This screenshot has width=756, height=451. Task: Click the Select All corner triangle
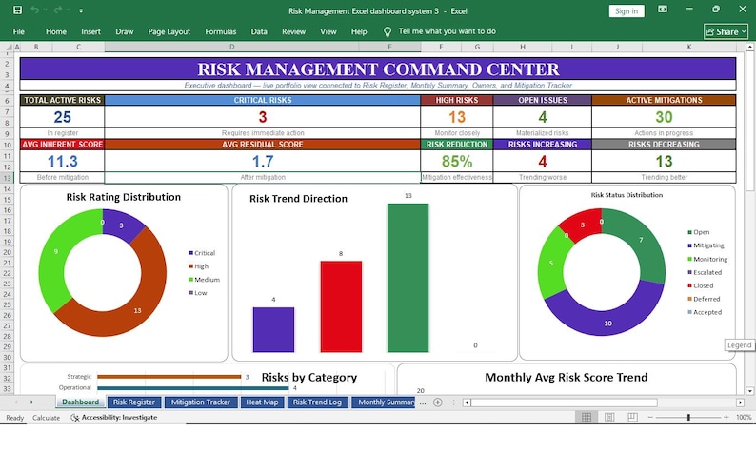(x=9, y=48)
